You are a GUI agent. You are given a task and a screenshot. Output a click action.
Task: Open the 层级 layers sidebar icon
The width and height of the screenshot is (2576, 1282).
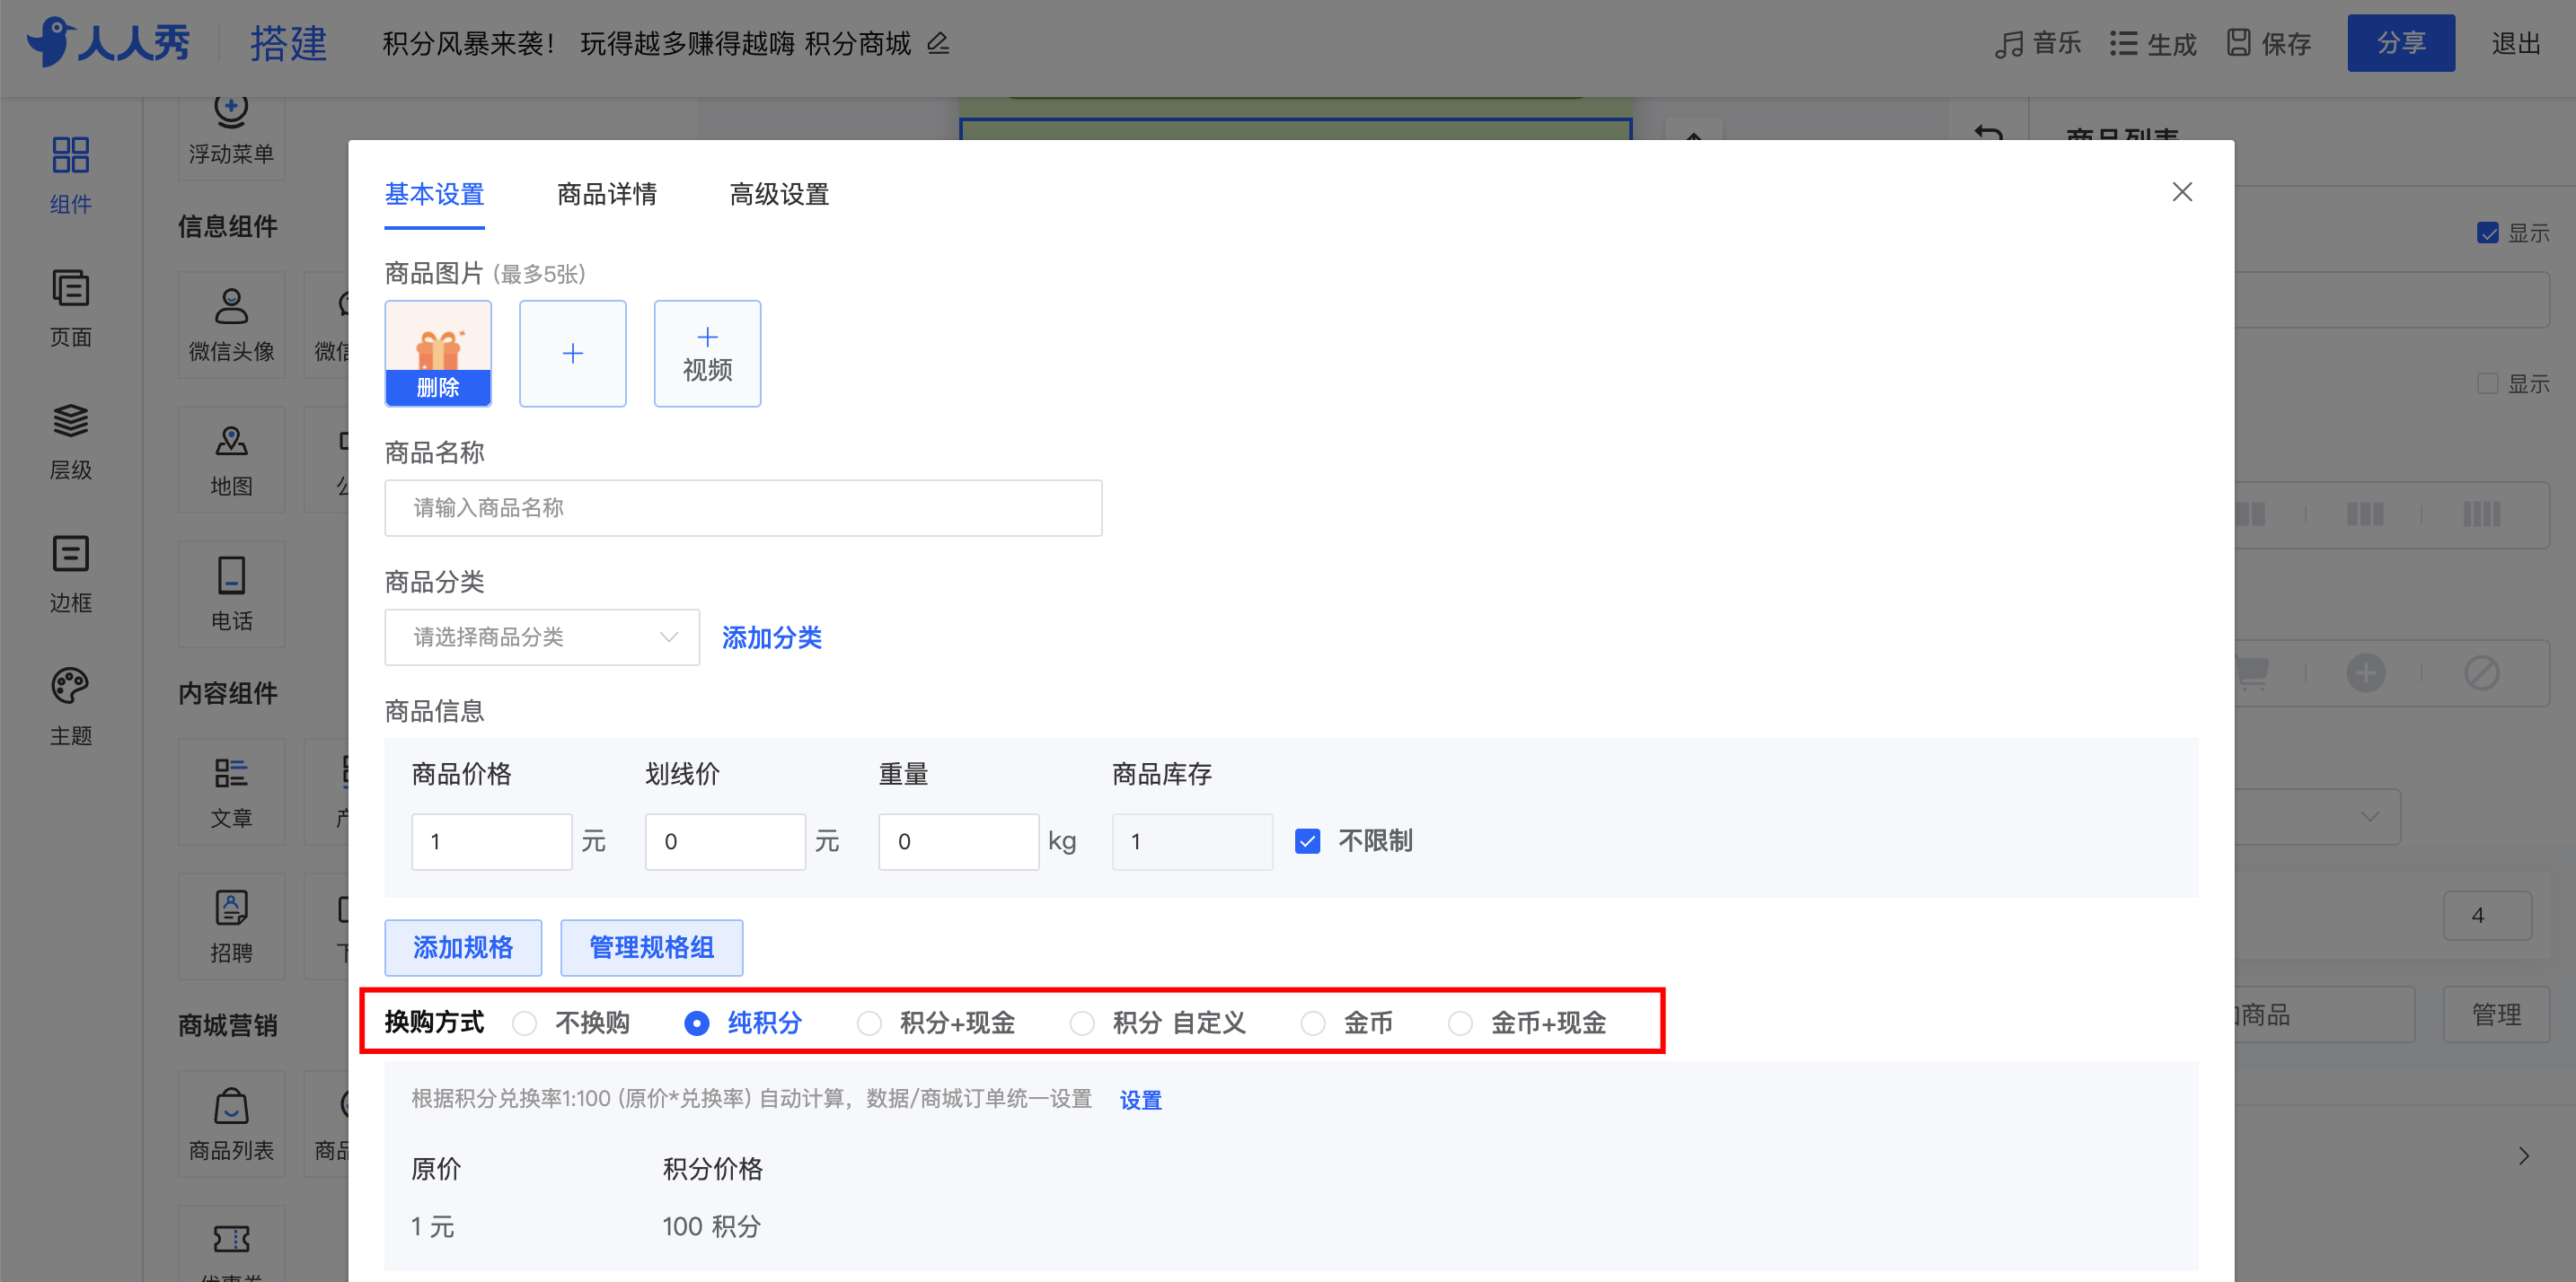click(x=70, y=441)
